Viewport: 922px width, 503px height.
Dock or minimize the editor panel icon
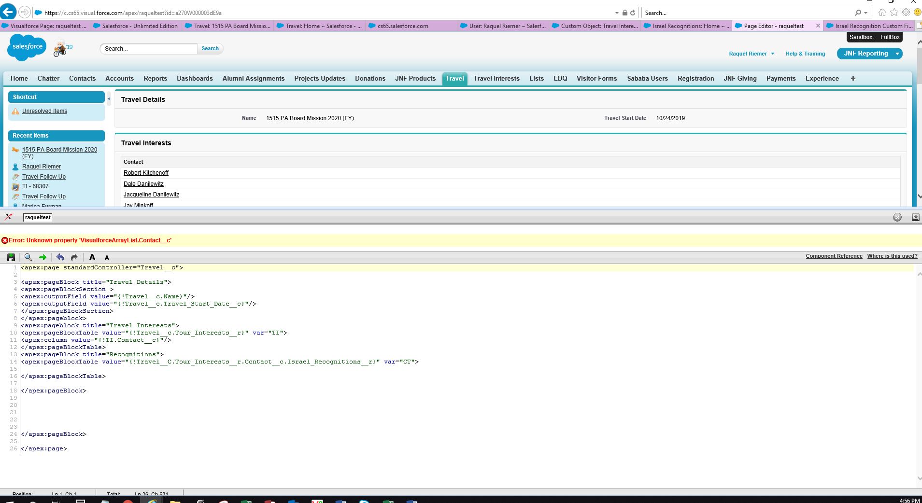pyautogui.click(x=915, y=217)
